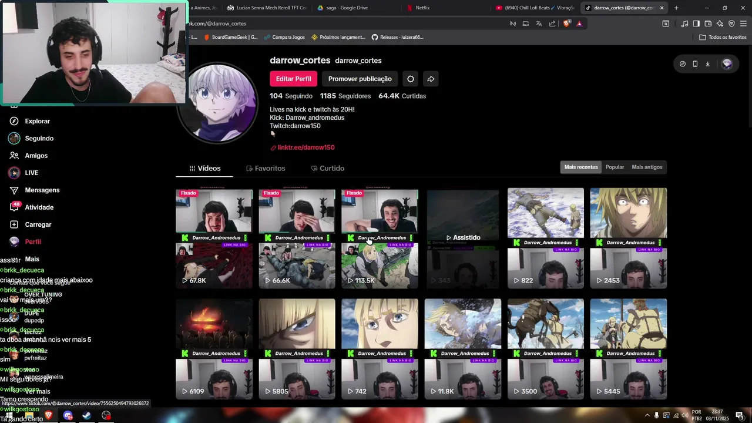The height and width of the screenshot is (423, 752).
Task: Open Steam from the taskbar
Action: click(x=87, y=415)
